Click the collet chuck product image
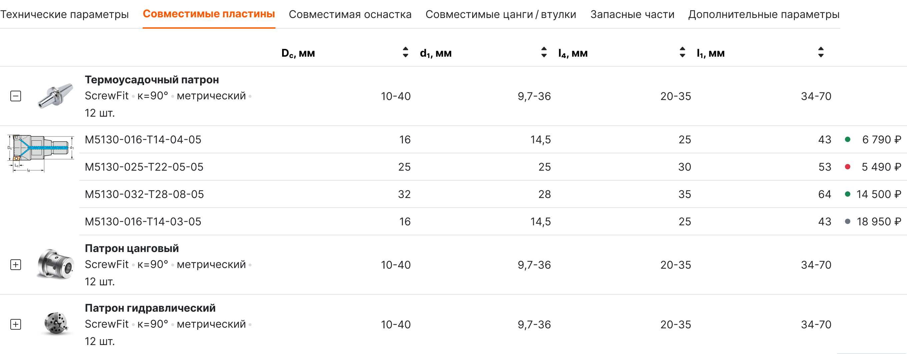The image size is (907, 354). click(x=55, y=264)
